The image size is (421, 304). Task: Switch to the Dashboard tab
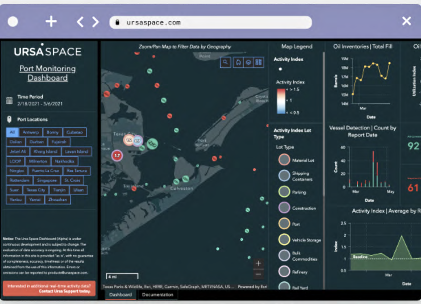[x=120, y=294]
